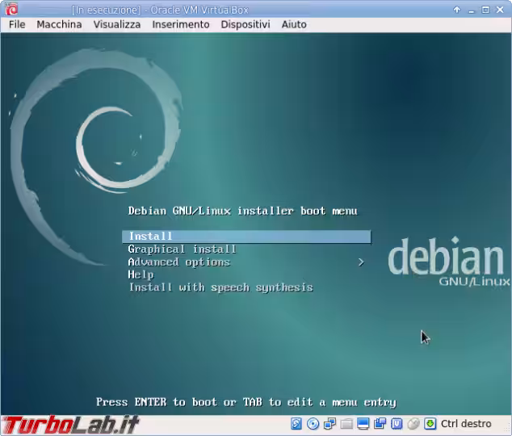Viewport: 512px width, 436px height.
Task: Open the Visualizza menu
Action: pos(116,24)
